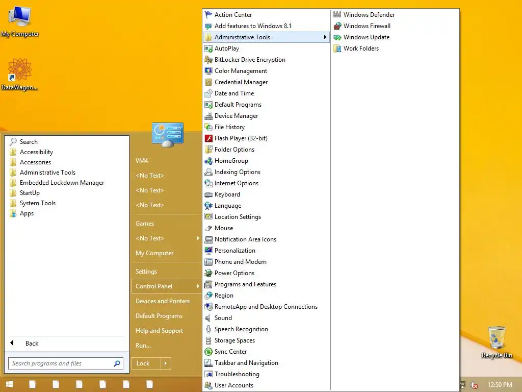Click the Work Folders icon
Viewport: 522px width, 392px height.
pos(337,48)
